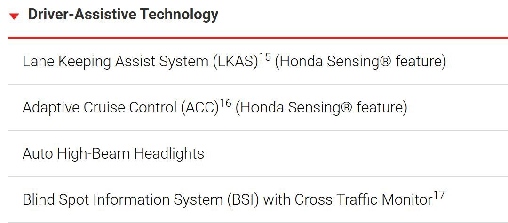Image resolution: width=508 pixels, height=223 pixels.
Task: Select the Lane Keeping Assist System row
Action: click(x=258, y=61)
